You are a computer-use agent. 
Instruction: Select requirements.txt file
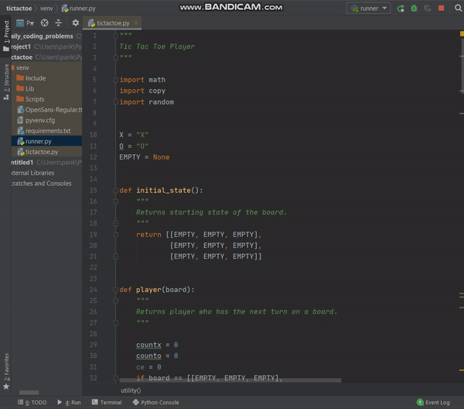pyautogui.click(x=46, y=131)
